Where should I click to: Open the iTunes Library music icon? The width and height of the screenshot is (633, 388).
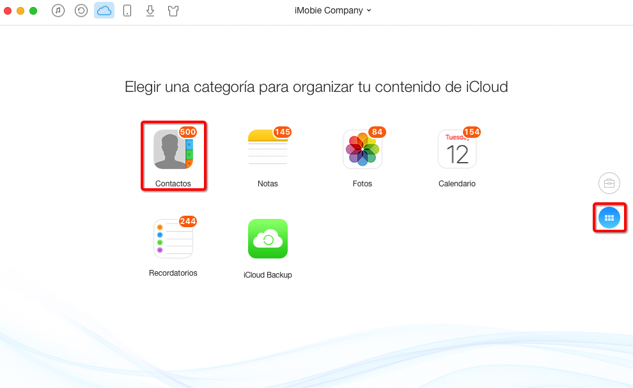click(x=58, y=10)
